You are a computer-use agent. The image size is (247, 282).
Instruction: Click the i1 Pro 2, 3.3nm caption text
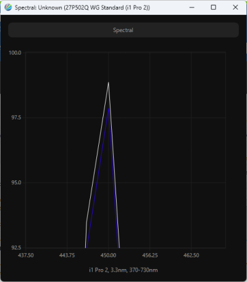107,270
